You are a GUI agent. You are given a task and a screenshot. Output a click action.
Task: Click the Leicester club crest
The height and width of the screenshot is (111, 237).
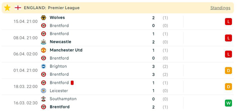coord(44,91)
